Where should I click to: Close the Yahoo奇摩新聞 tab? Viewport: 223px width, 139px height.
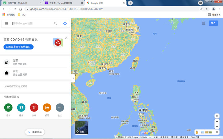point(82,3)
